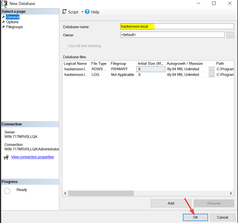
Task: Toggle Use full-text indexing checkbox
Action: (x=64, y=46)
